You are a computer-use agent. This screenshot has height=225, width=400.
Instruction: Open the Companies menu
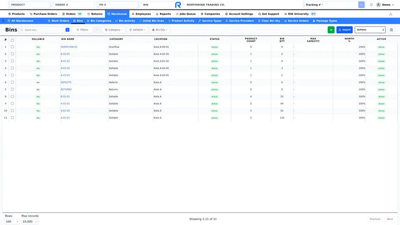[x=210, y=14]
